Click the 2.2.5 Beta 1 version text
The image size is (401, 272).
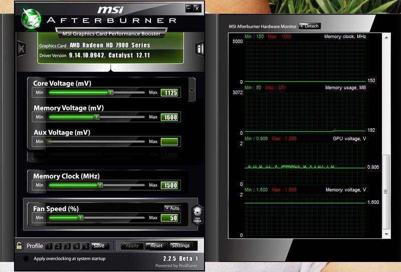click(180, 258)
